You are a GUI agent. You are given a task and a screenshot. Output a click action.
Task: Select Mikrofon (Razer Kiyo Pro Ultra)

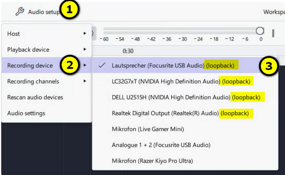pyautogui.click(x=185, y=161)
